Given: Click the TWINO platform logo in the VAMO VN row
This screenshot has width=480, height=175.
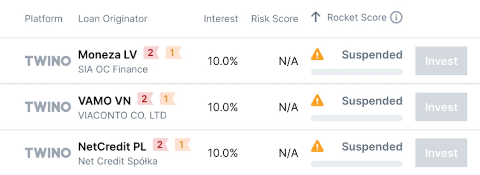Looking at the screenshot, I should tap(48, 107).
